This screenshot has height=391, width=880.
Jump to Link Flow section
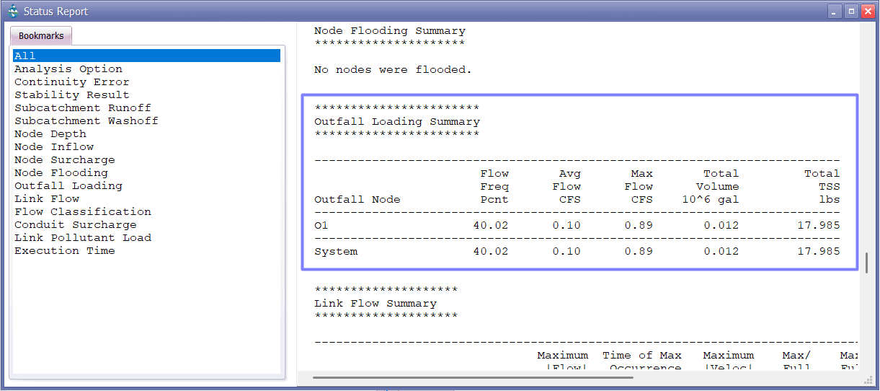coord(47,198)
